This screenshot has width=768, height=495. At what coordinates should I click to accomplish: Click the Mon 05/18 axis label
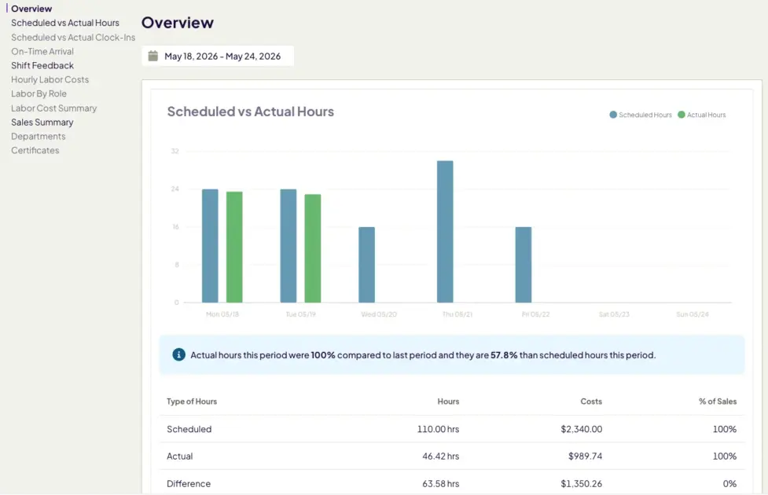coord(222,314)
